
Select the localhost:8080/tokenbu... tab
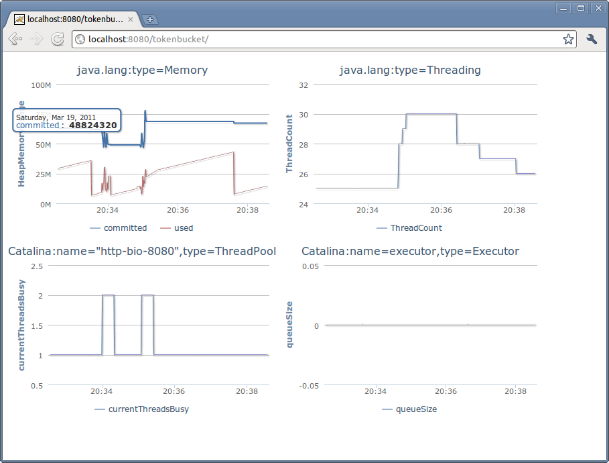[72, 19]
